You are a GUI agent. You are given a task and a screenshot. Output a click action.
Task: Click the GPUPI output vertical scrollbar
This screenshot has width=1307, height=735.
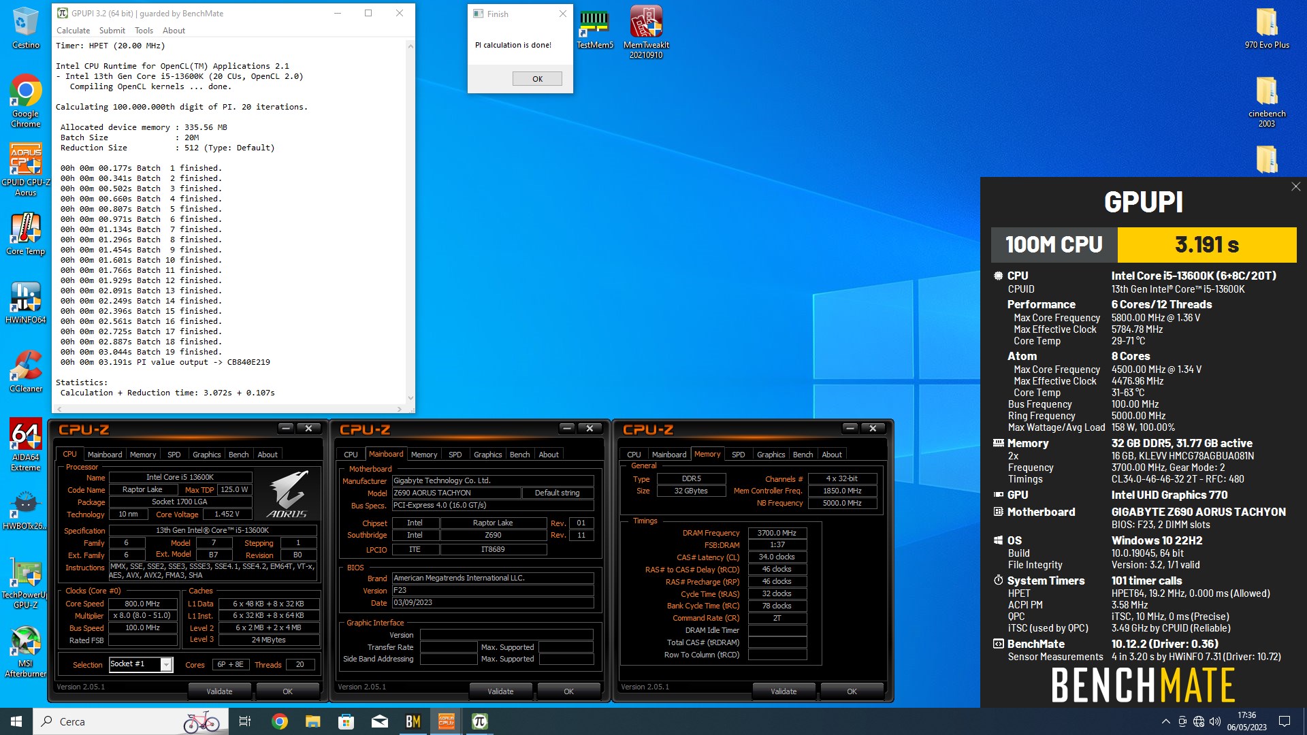tap(410, 222)
